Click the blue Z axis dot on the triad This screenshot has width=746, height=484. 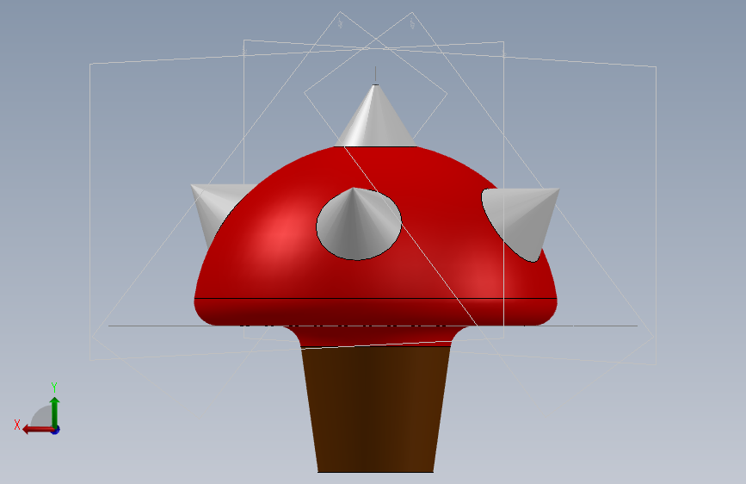pyautogui.click(x=56, y=430)
